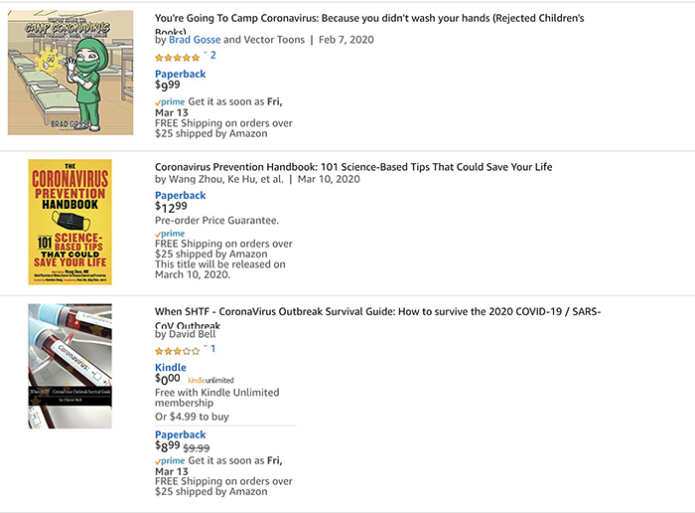The width and height of the screenshot is (695, 513).
Task: Click the Kindle Unlimited logo
Action: pyautogui.click(x=210, y=381)
